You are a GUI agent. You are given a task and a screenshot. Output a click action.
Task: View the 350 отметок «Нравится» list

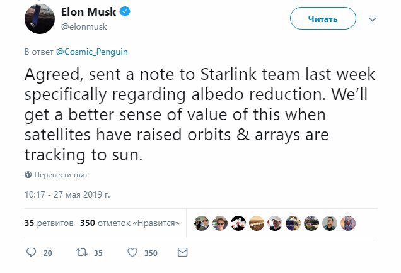coord(129,223)
